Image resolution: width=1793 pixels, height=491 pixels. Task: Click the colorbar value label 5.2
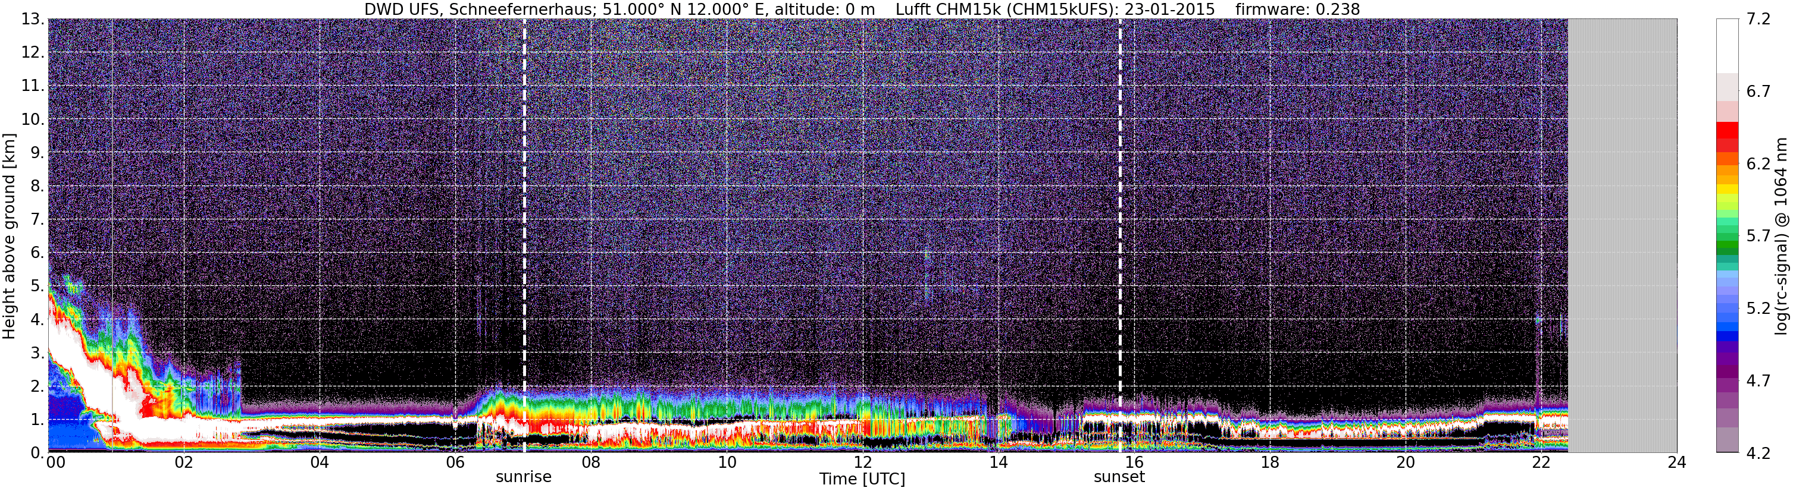coord(1758,309)
